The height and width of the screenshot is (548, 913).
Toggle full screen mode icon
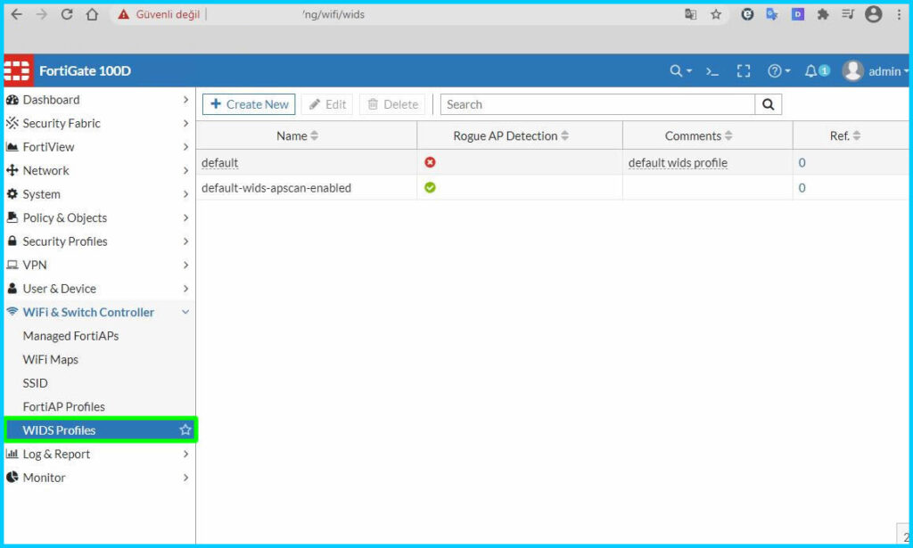click(744, 71)
